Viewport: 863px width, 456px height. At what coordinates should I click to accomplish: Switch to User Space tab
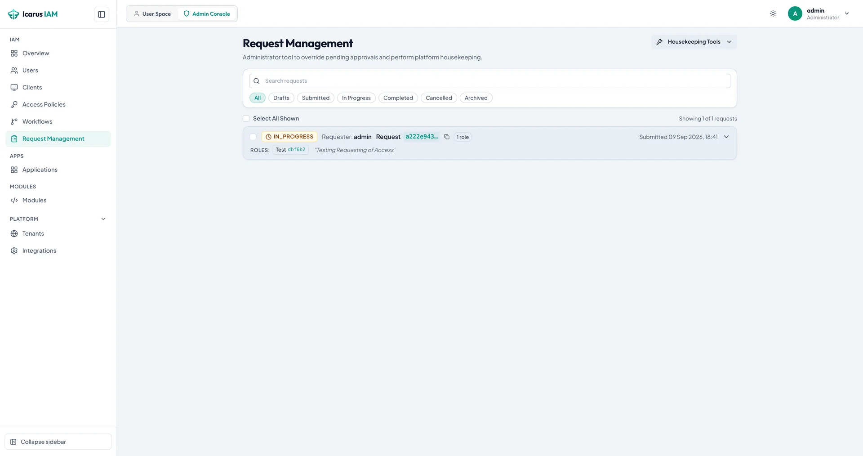click(152, 14)
